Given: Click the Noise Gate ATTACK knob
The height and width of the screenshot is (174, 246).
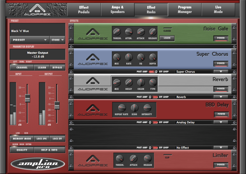Looking at the screenshot, I should pos(141,32).
